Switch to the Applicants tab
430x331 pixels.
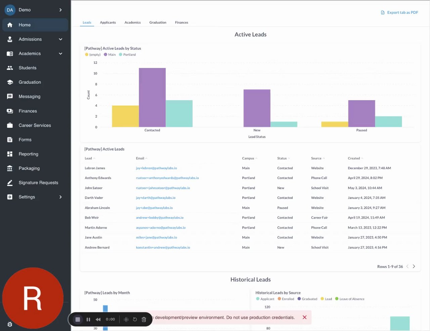click(x=108, y=23)
